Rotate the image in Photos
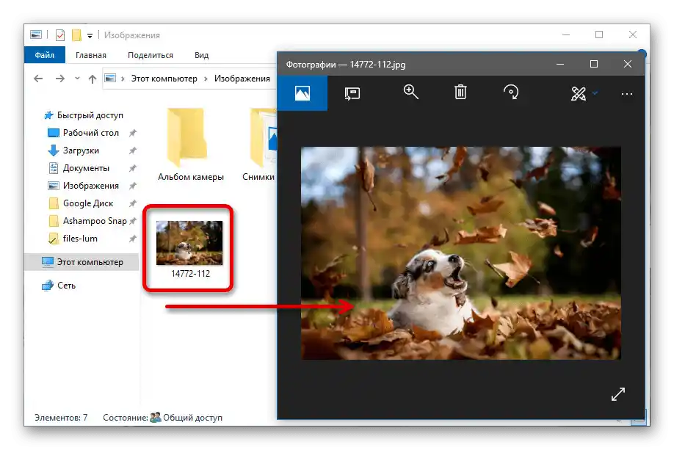674x450 pixels. (511, 92)
